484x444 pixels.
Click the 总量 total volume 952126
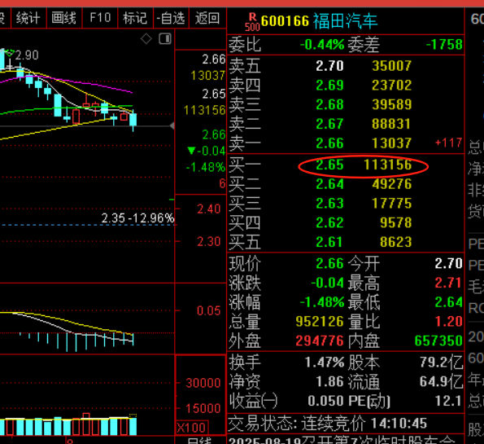320,322
